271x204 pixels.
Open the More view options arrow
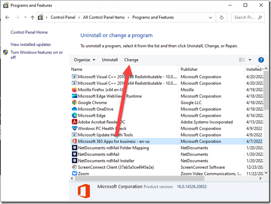pos(250,60)
